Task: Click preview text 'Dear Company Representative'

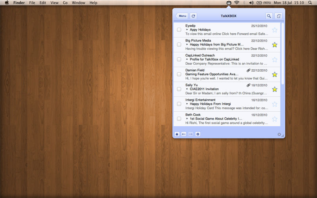Action: (x=208, y=63)
